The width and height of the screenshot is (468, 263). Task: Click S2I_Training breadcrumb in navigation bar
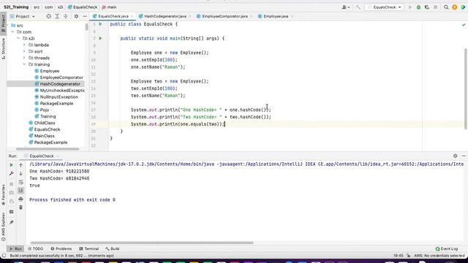tap(16, 7)
